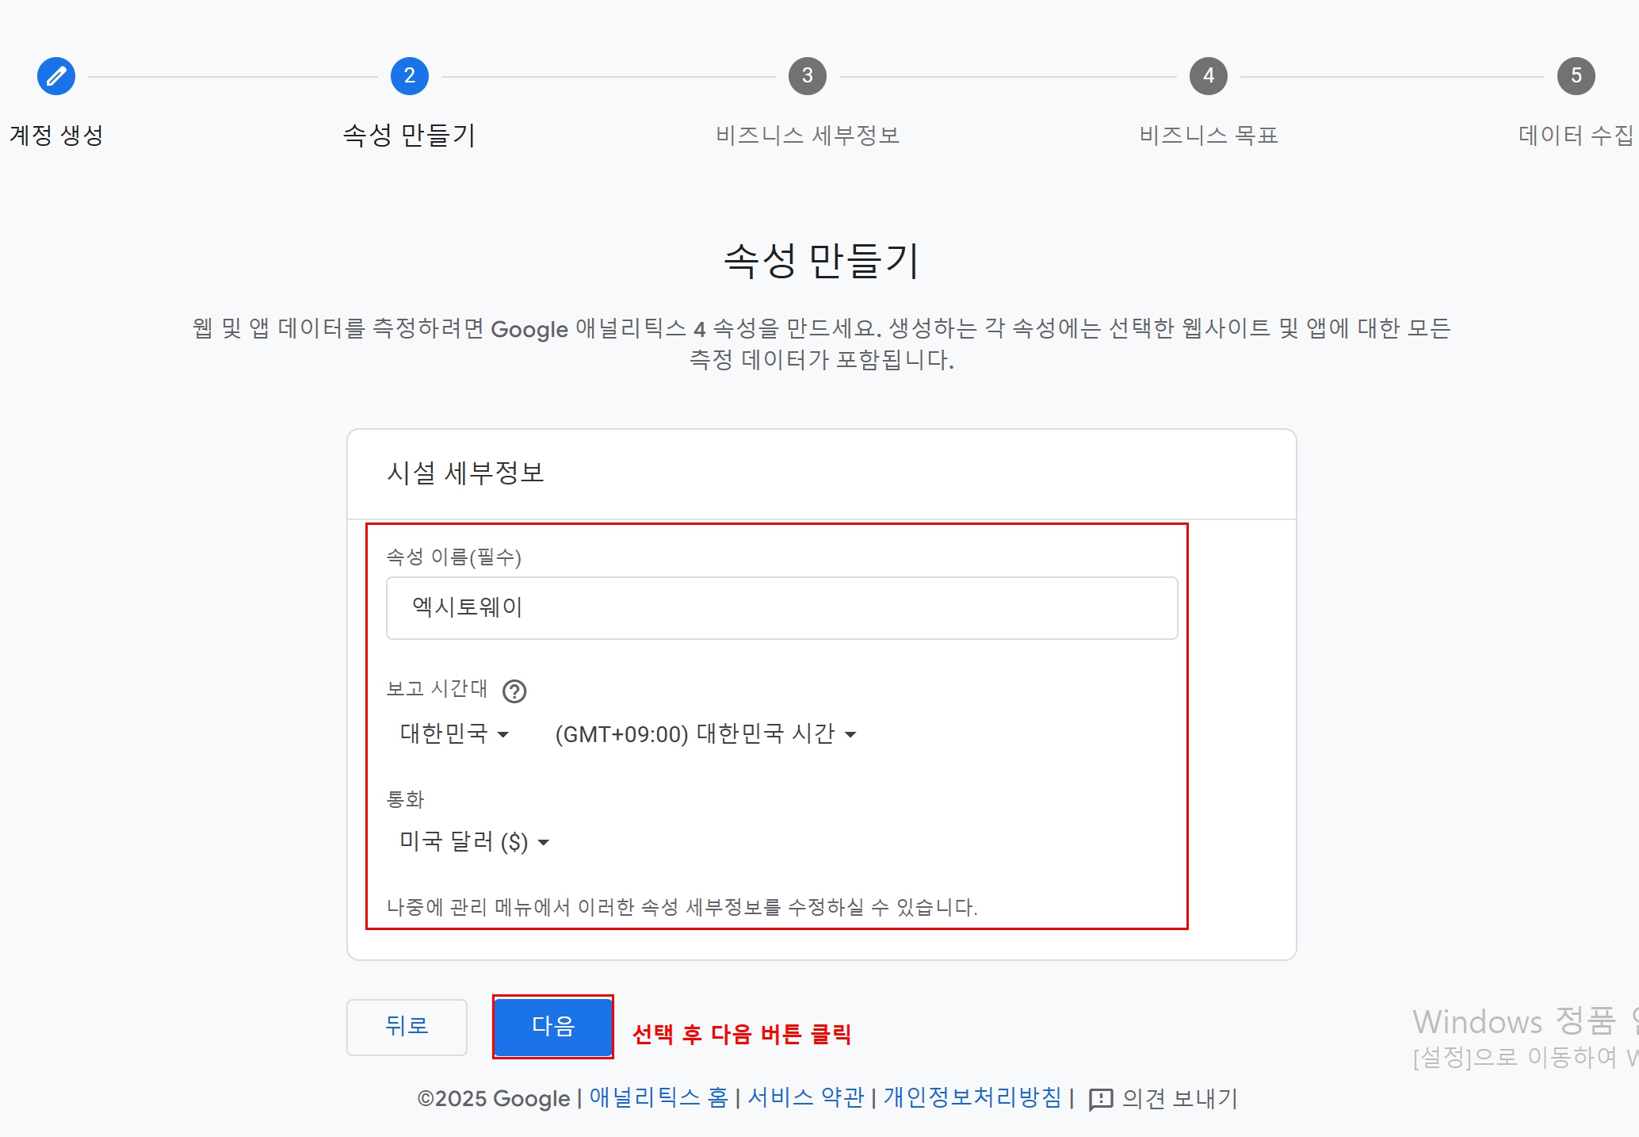
Task: Click the step 3 circle icon
Action: click(808, 76)
